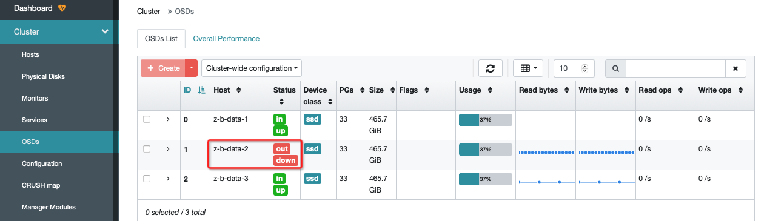
Task: Check the box for OSD 0
Action: click(x=147, y=119)
